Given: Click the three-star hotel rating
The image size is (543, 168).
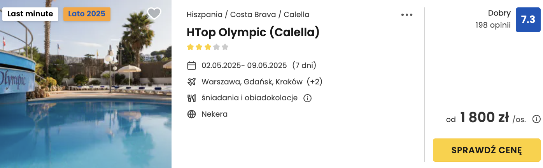Looking at the screenshot, I should click(x=208, y=47).
